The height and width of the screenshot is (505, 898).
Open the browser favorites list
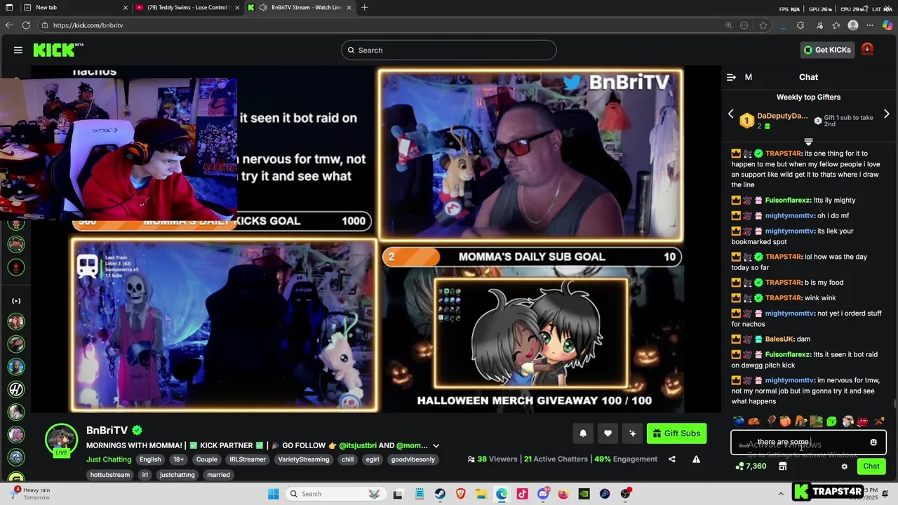836,25
